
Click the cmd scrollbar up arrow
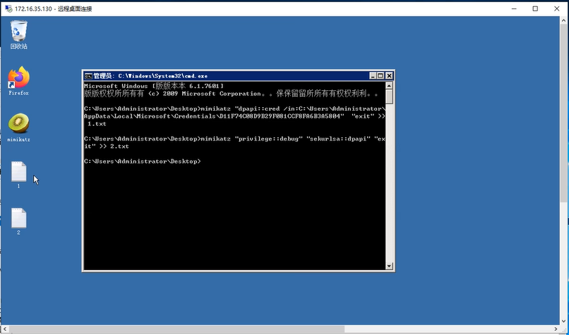(389, 86)
